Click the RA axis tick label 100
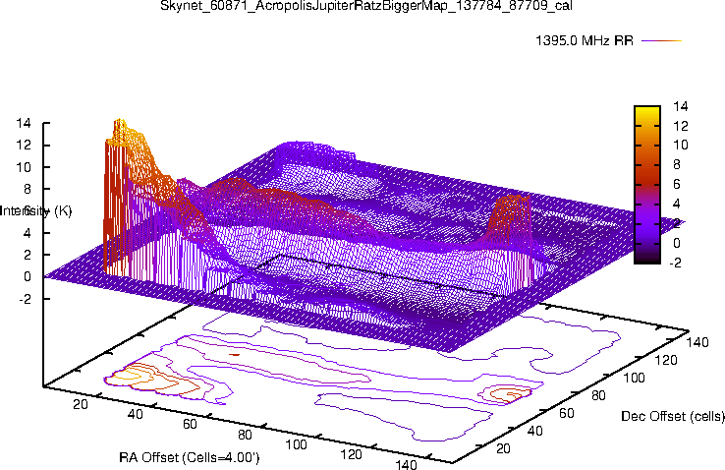The image size is (725, 470). [296, 444]
